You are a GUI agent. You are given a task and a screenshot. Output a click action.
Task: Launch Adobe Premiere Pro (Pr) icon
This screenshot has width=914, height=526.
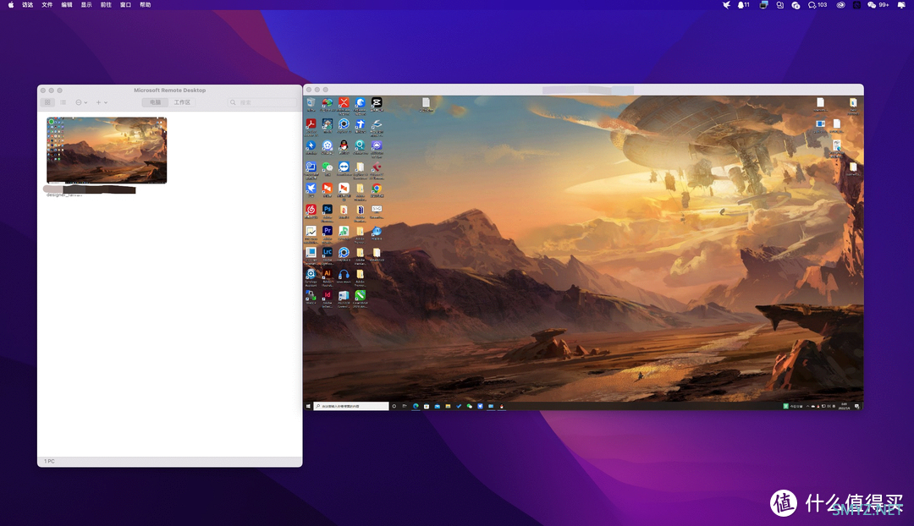pyautogui.click(x=328, y=231)
